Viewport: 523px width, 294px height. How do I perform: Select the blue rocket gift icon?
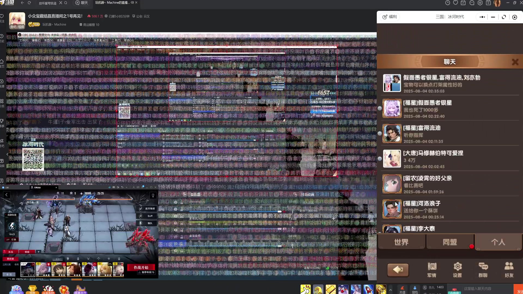[368, 289]
